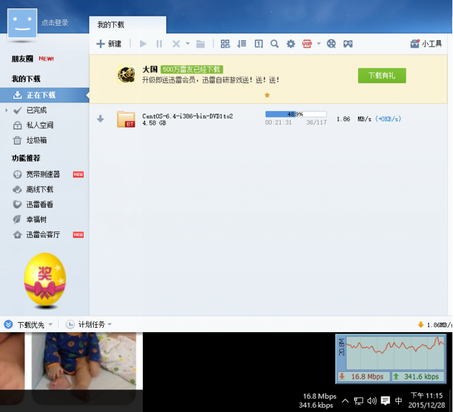This screenshot has width=453, height=412.
Task: Click the New task plus button
Action: coord(109,44)
